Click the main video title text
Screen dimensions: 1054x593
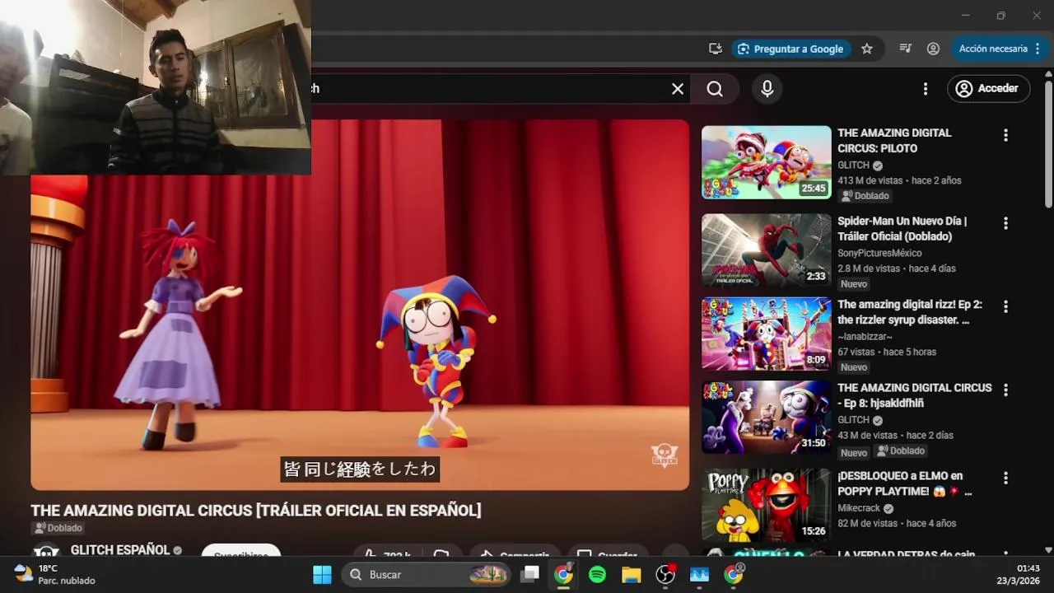tap(256, 511)
